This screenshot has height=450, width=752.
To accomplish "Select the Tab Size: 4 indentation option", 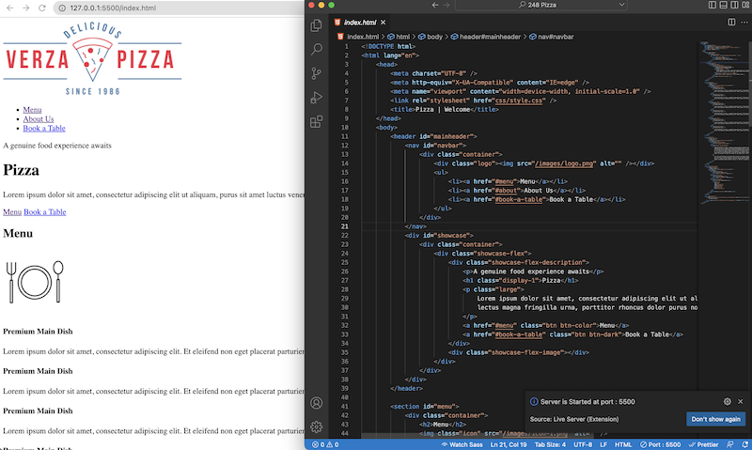I will 550,444.
